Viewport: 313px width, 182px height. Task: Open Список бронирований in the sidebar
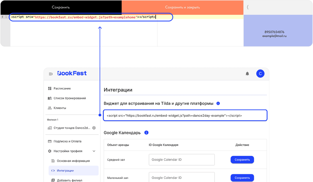(x=70, y=98)
